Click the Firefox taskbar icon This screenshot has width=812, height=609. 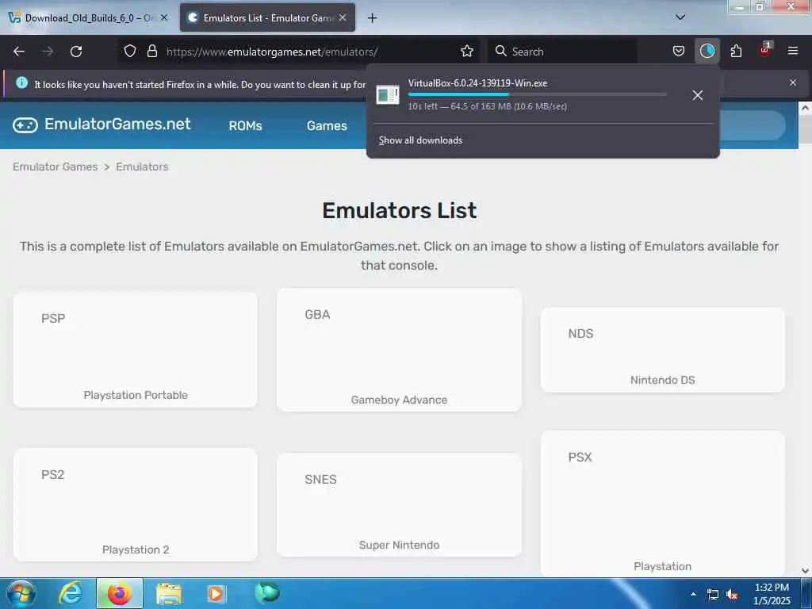tap(119, 593)
